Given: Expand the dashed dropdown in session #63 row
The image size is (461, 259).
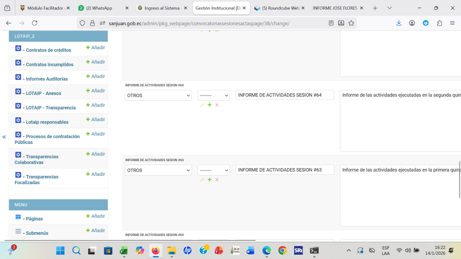Looking at the screenshot, I should point(214,170).
